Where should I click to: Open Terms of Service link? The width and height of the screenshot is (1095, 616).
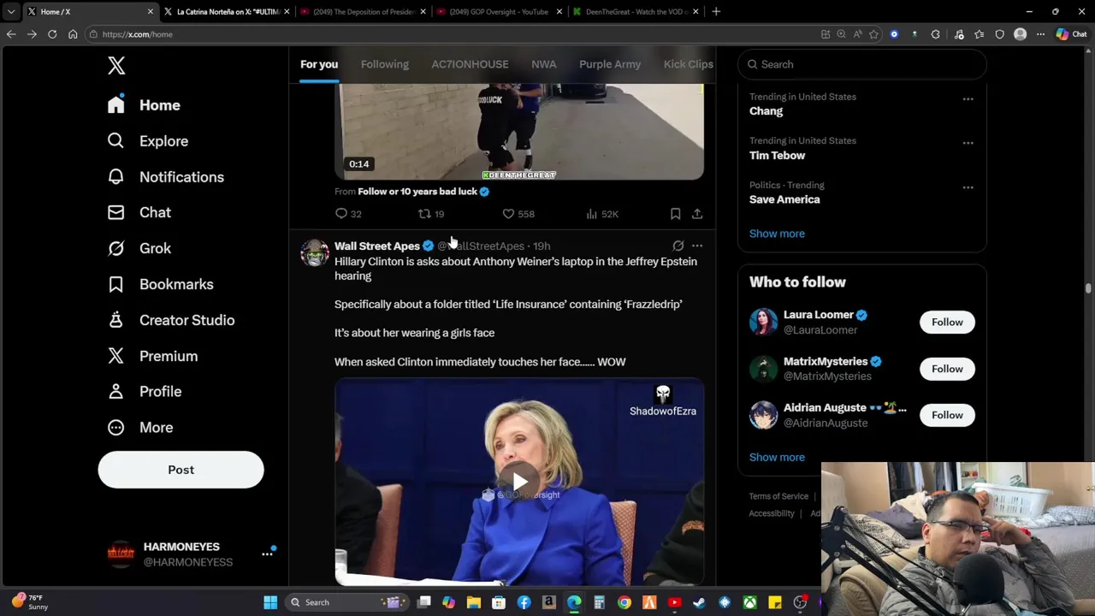click(x=778, y=496)
